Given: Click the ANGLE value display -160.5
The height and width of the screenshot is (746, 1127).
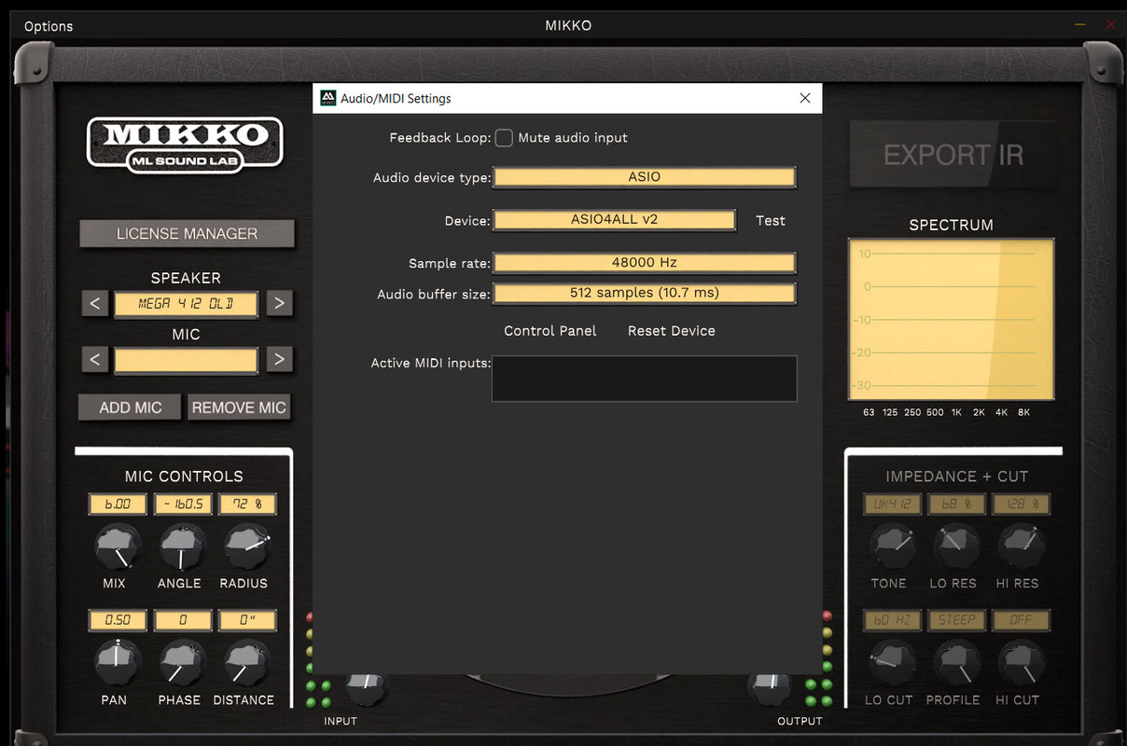Looking at the screenshot, I should (x=183, y=504).
